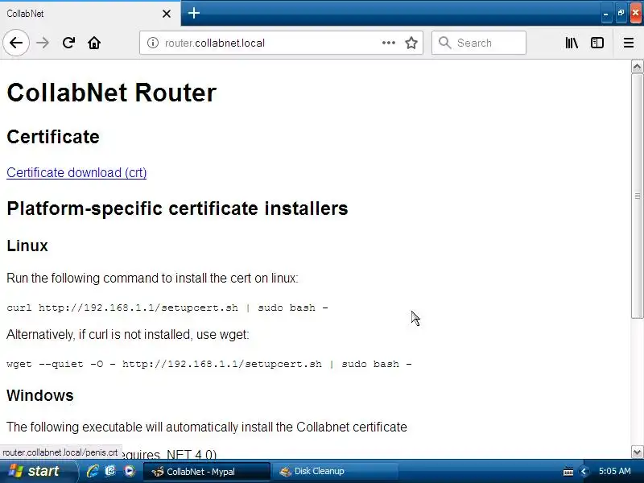
Task: Expand hidden system tray icons arrow
Action: [584, 472]
